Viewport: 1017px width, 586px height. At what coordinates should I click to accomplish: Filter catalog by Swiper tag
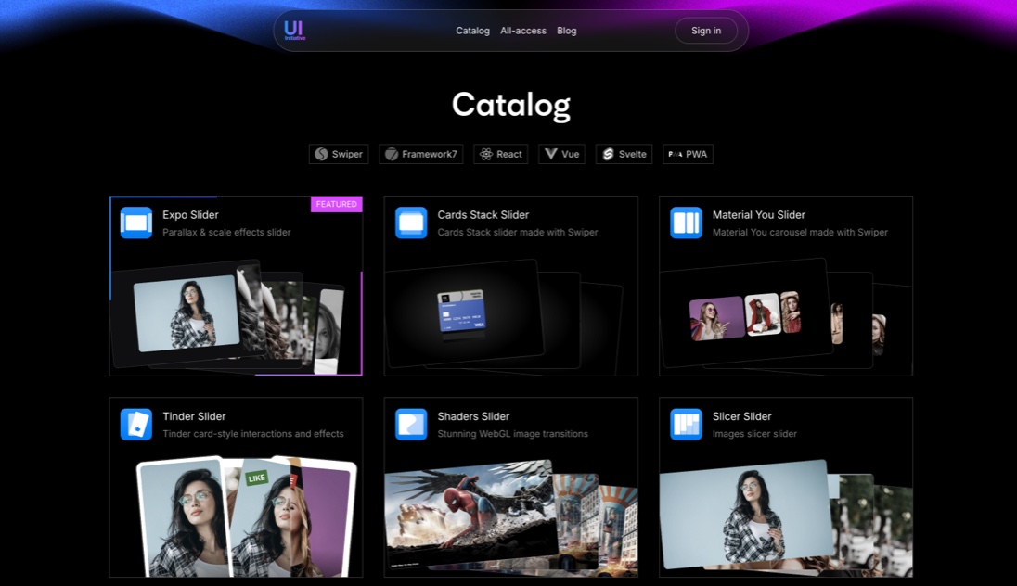339,154
